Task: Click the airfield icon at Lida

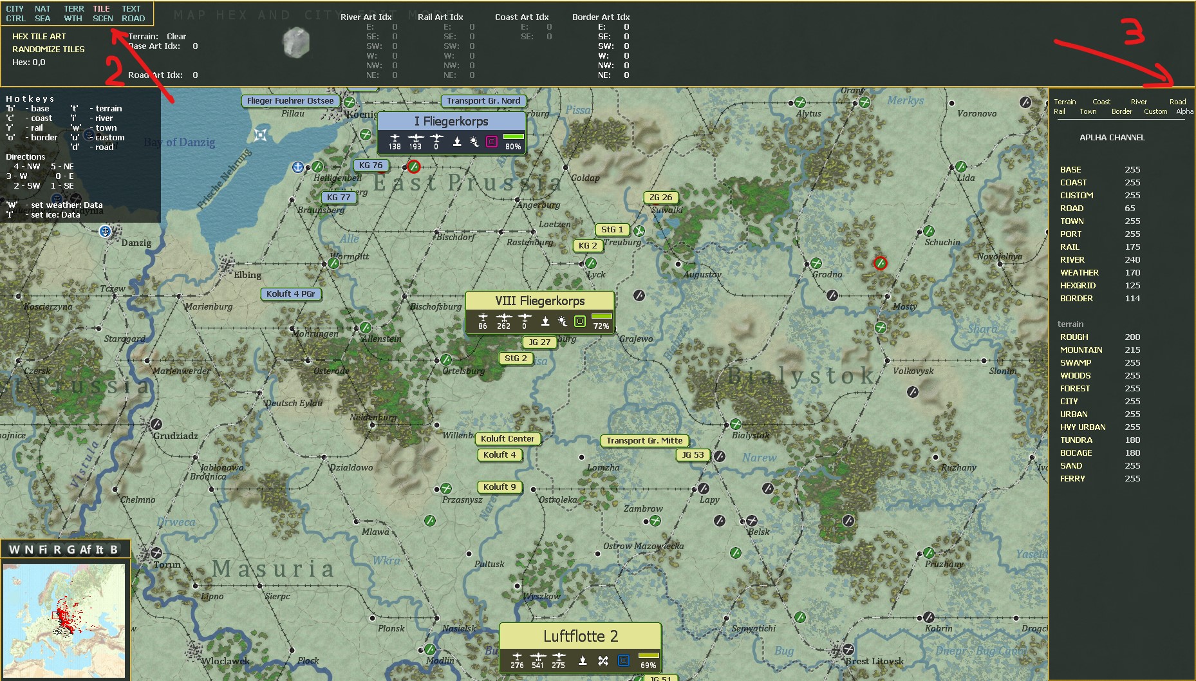Action: point(961,167)
